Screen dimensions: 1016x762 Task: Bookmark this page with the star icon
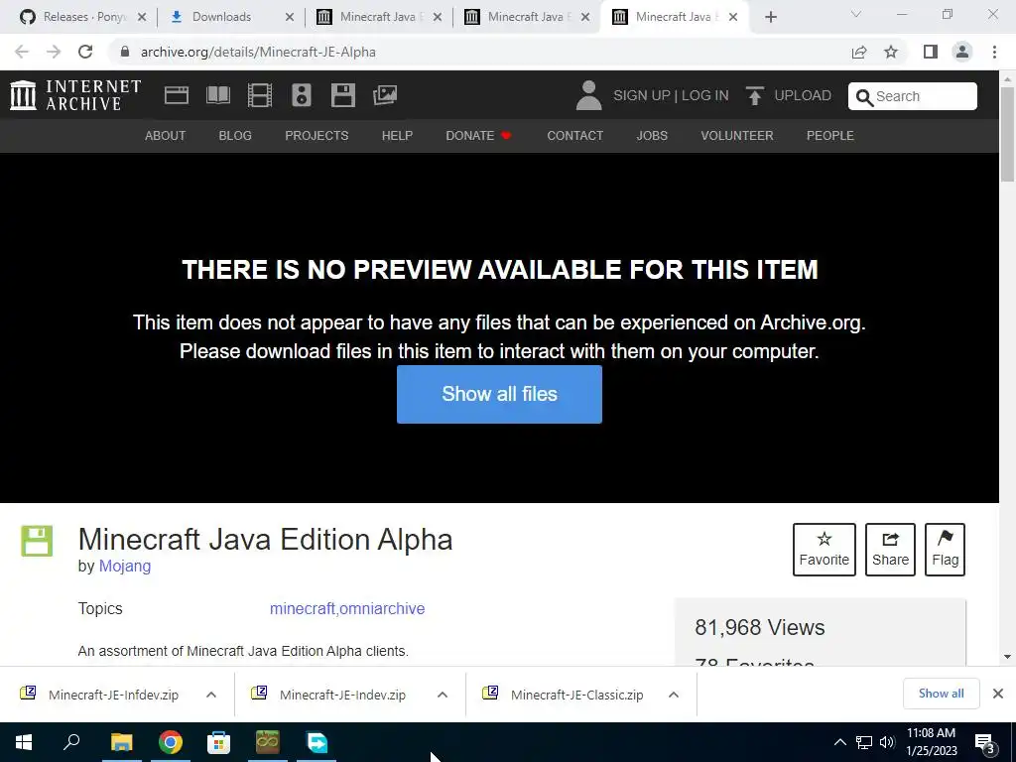click(891, 52)
